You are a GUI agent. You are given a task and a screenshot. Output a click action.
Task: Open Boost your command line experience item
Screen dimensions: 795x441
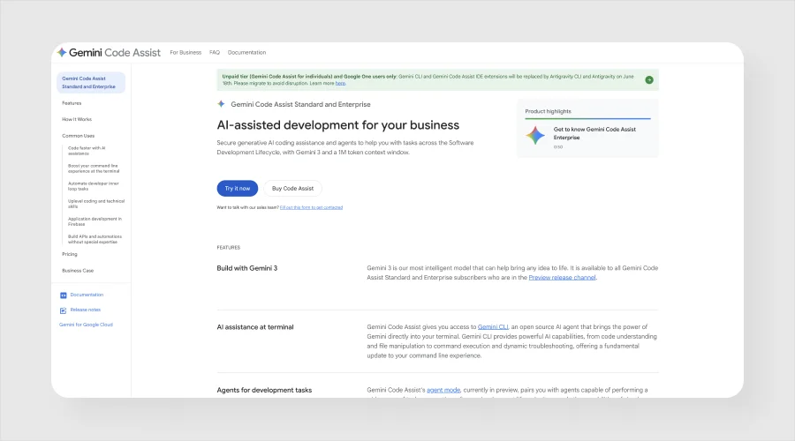coord(94,168)
